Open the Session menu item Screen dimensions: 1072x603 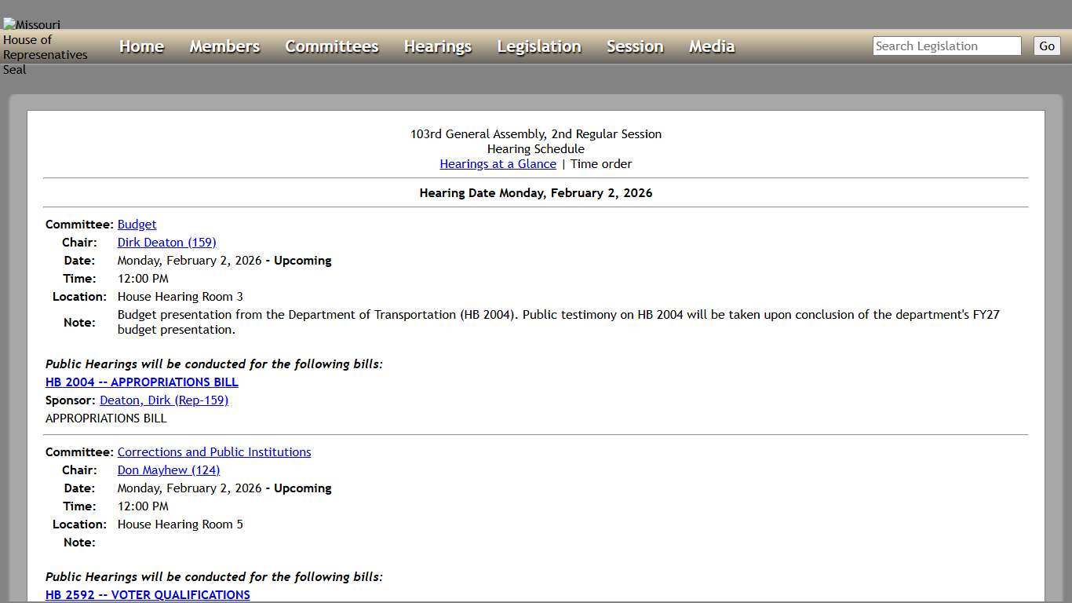click(x=634, y=46)
